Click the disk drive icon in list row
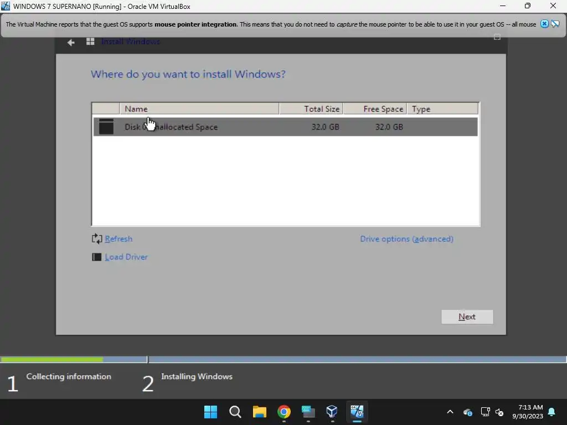 pos(106,127)
